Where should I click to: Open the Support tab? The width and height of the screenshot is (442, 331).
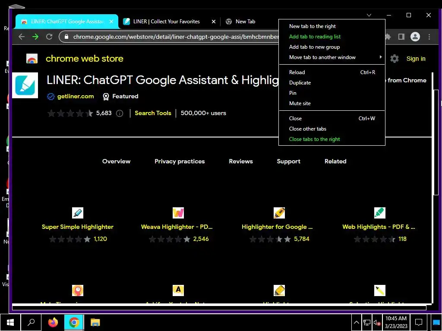coord(288,161)
